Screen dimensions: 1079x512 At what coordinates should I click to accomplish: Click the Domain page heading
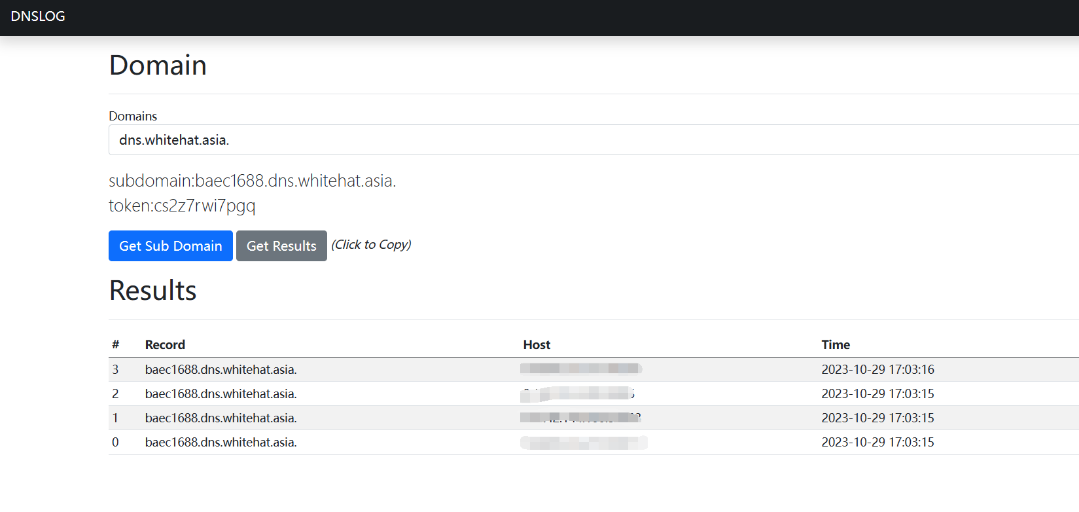[x=158, y=65]
